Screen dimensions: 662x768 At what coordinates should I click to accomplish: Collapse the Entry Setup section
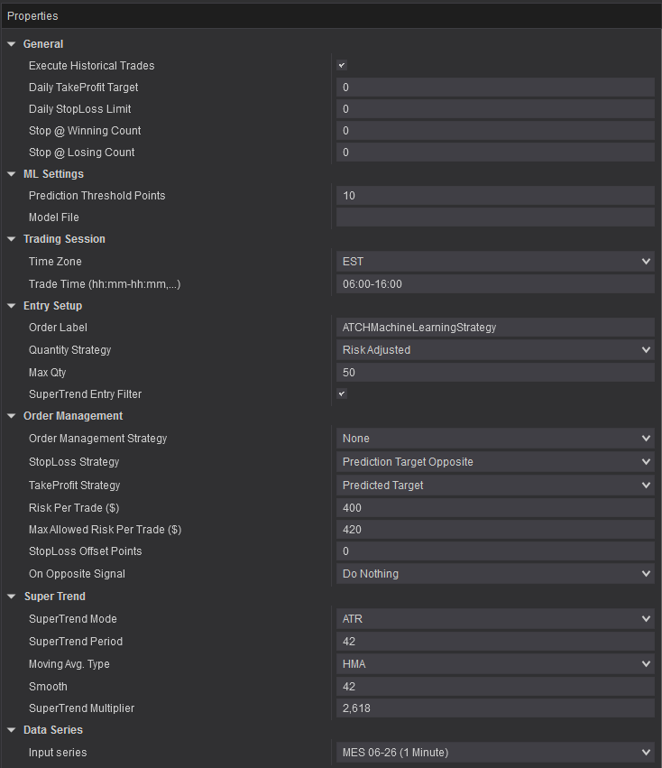click(x=11, y=305)
